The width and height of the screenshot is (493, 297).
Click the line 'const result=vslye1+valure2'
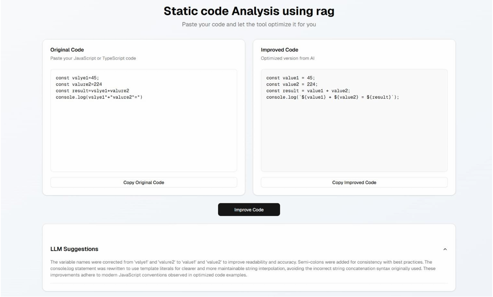click(92, 91)
